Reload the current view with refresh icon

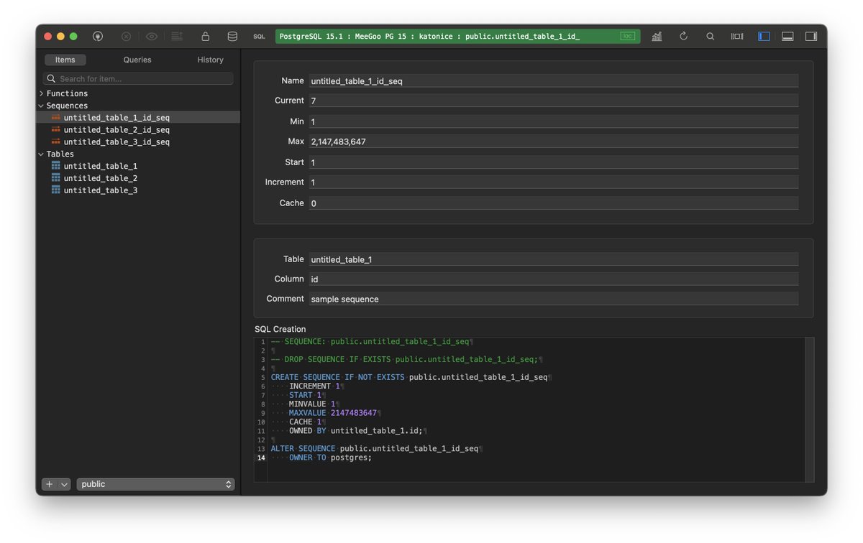tap(683, 36)
